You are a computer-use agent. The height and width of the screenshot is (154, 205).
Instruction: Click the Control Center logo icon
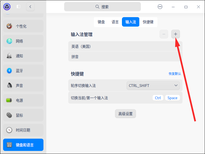7,7
